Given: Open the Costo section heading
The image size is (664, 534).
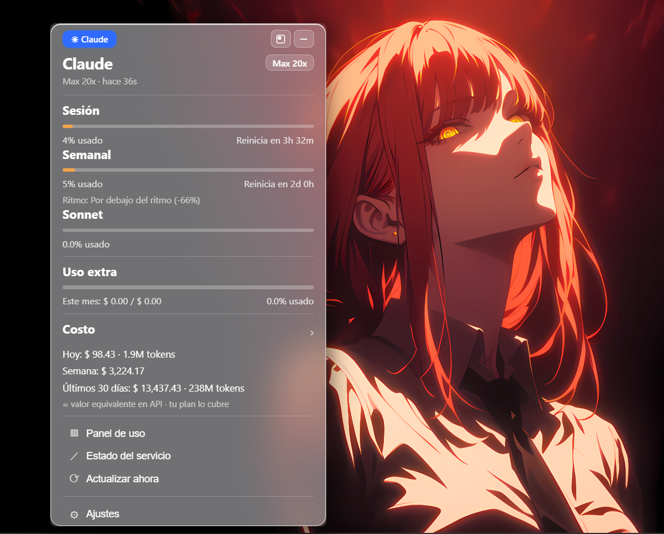Looking at the screenshot, I should point(79,330).
